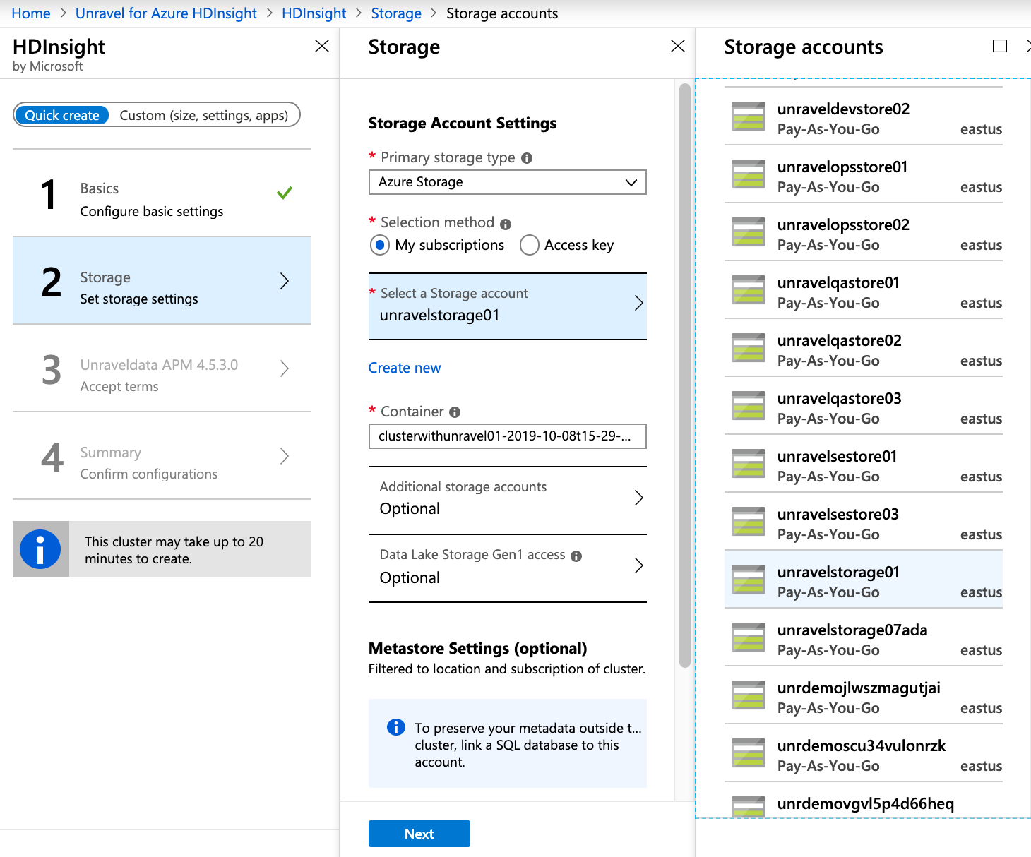
Task: Click storage icon for unraveldevstore02
Action: (x=749, y=116)
